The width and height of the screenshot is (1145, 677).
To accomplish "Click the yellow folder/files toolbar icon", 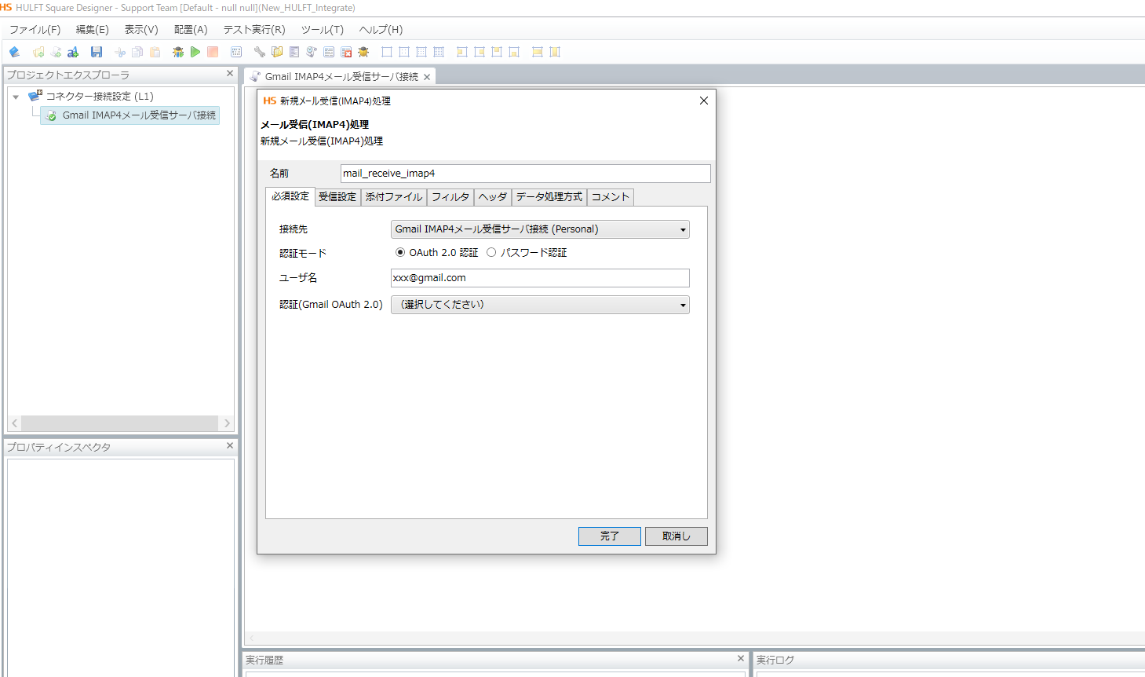I will (x=277, y=52).
